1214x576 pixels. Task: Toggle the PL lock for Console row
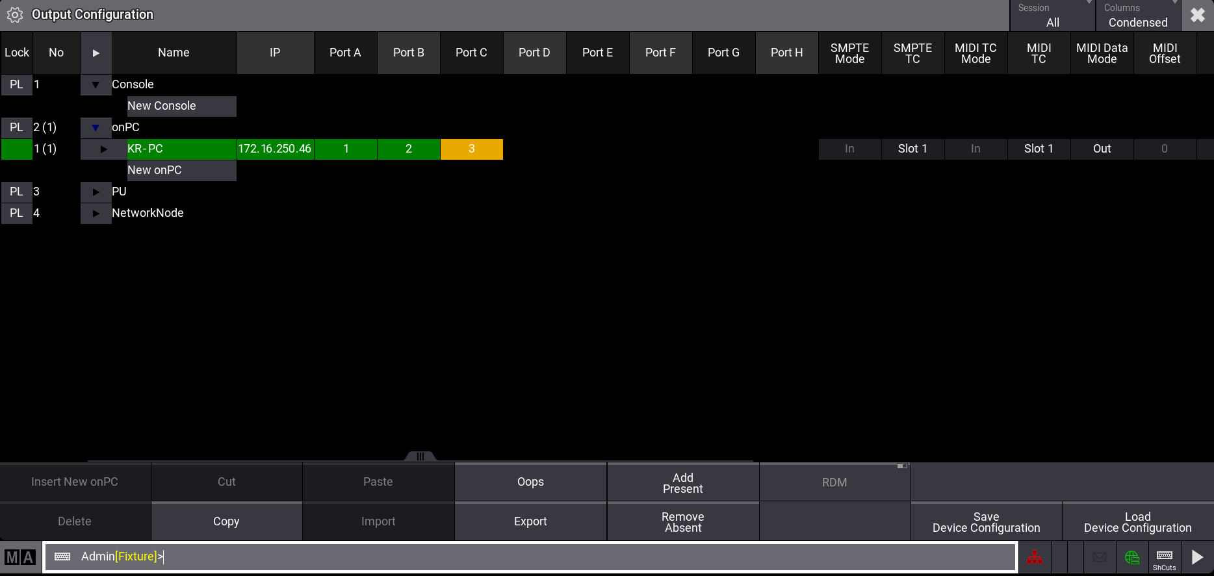coord(16,84)
